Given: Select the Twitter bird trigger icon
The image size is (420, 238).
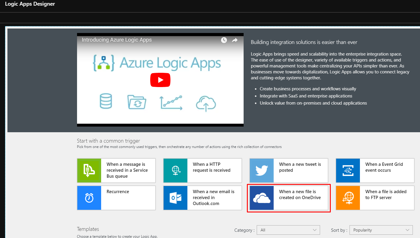Looking at the screenshot, I should pos(262,171).
